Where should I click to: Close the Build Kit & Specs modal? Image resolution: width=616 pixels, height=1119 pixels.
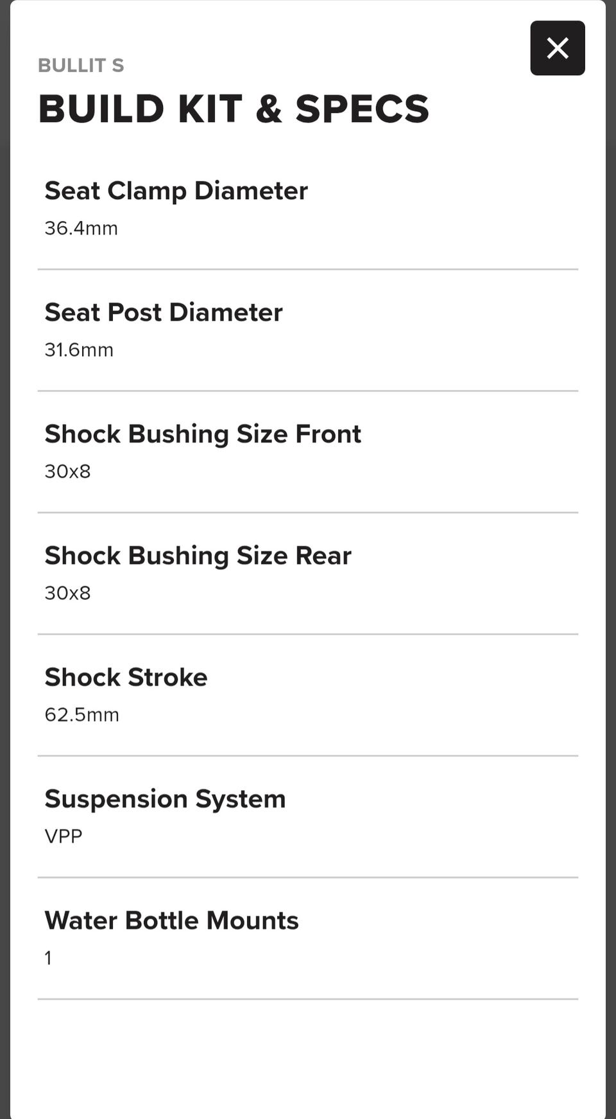557,48
